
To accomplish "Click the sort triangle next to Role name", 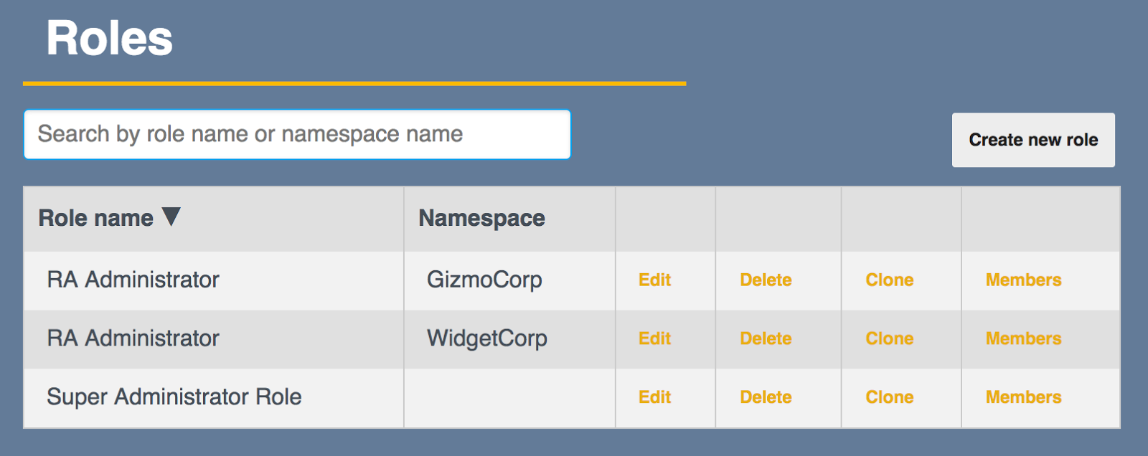I will (x=171, y=218).
